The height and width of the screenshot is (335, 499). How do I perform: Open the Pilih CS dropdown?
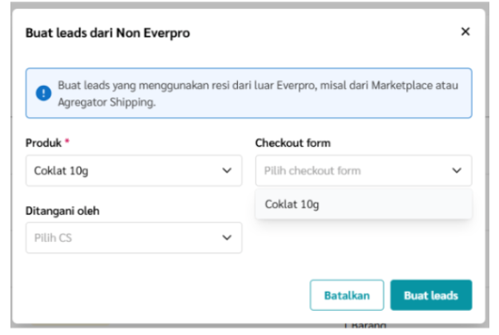[x=134, y=237]
